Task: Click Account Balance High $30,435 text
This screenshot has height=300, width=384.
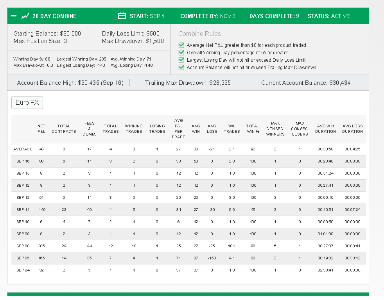Action: (x=70, y=83)
